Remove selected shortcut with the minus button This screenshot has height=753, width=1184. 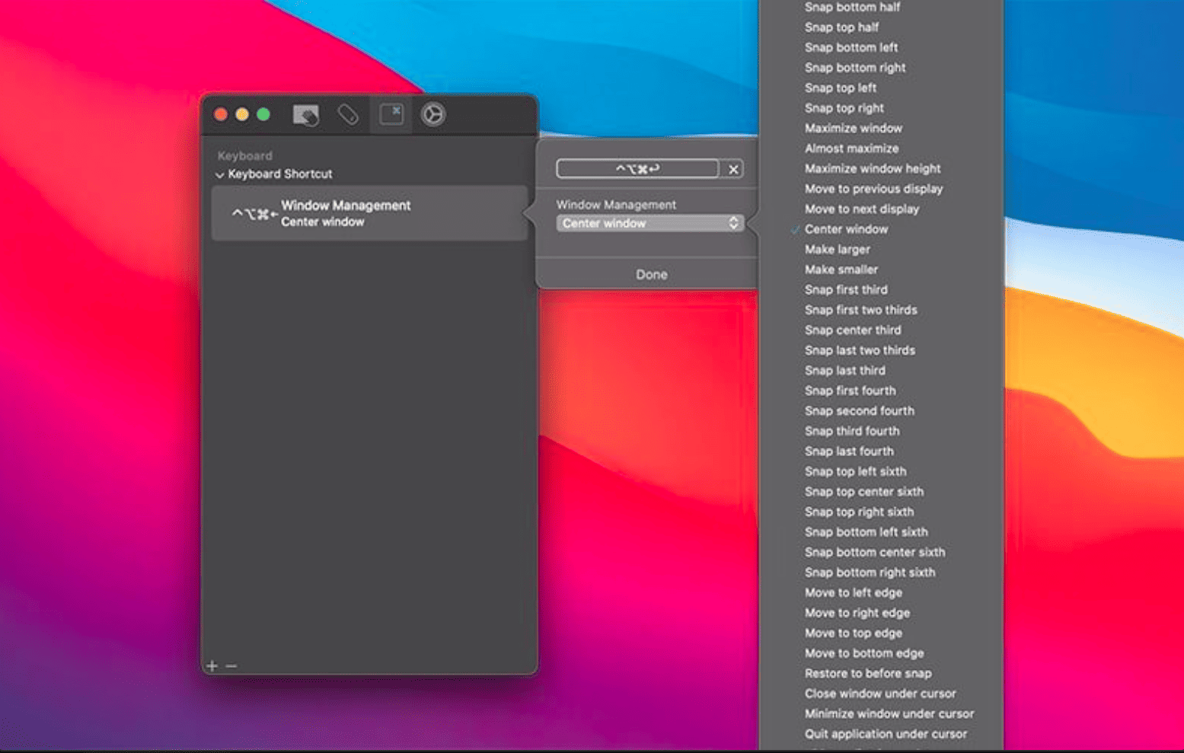point(231,665)
